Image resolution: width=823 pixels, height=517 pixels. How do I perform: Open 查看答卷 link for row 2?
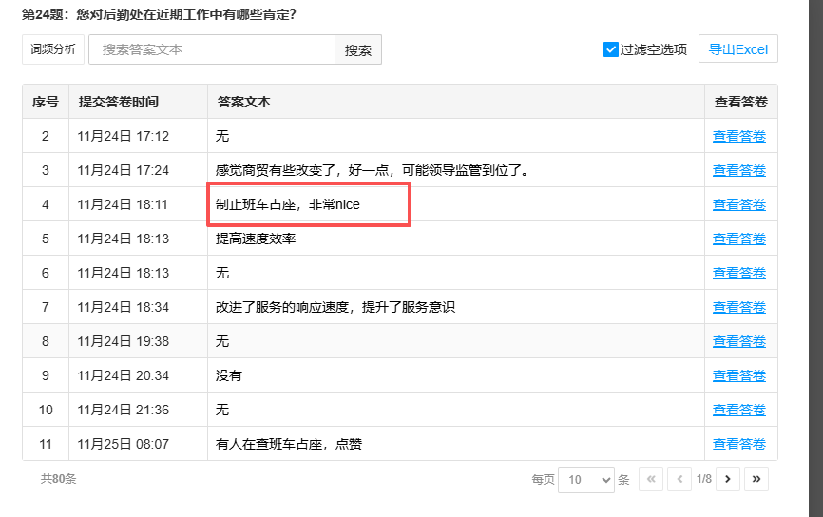pos(739,136)
